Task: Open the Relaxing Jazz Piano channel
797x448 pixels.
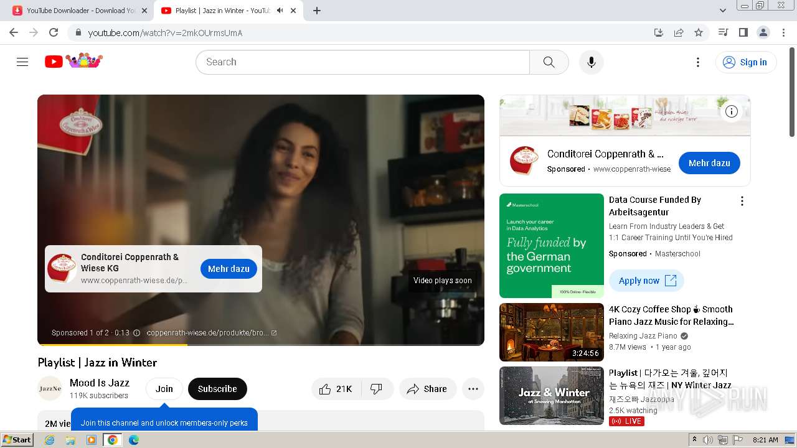Action: pyautogui.click(x=643, y=336)
